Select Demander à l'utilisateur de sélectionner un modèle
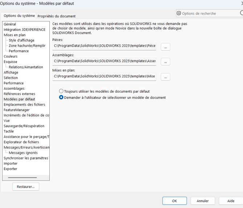The height and width of the screenshot is (208, 243). [x=61, y=97]
